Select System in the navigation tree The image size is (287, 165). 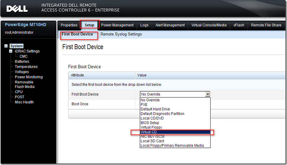point(17,46)
